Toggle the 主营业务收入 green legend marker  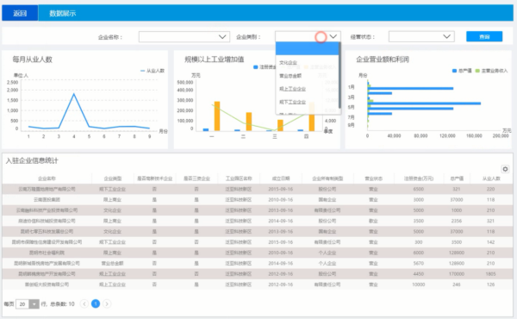[x=477, y=71]
